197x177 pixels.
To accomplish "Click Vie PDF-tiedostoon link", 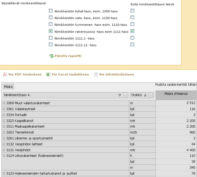I will [25, 74].
